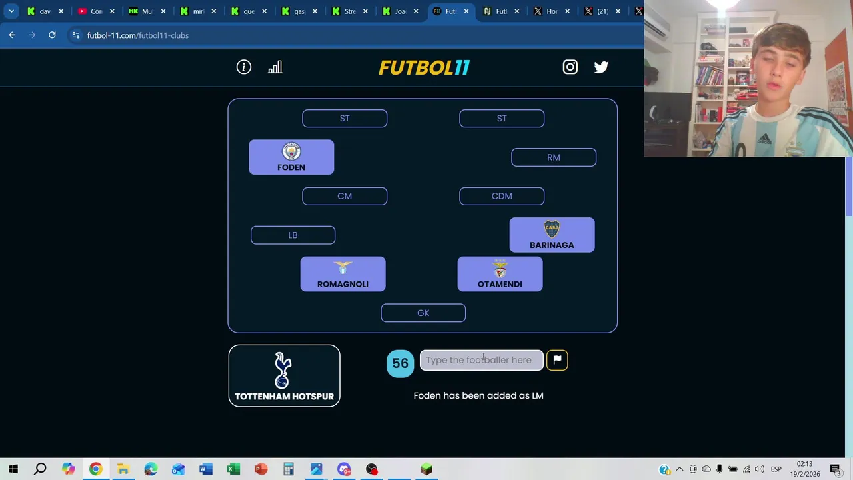Switch to the YouTube 'Cón' tab
The image size is (853, 480).
click(x=96, y=11)
